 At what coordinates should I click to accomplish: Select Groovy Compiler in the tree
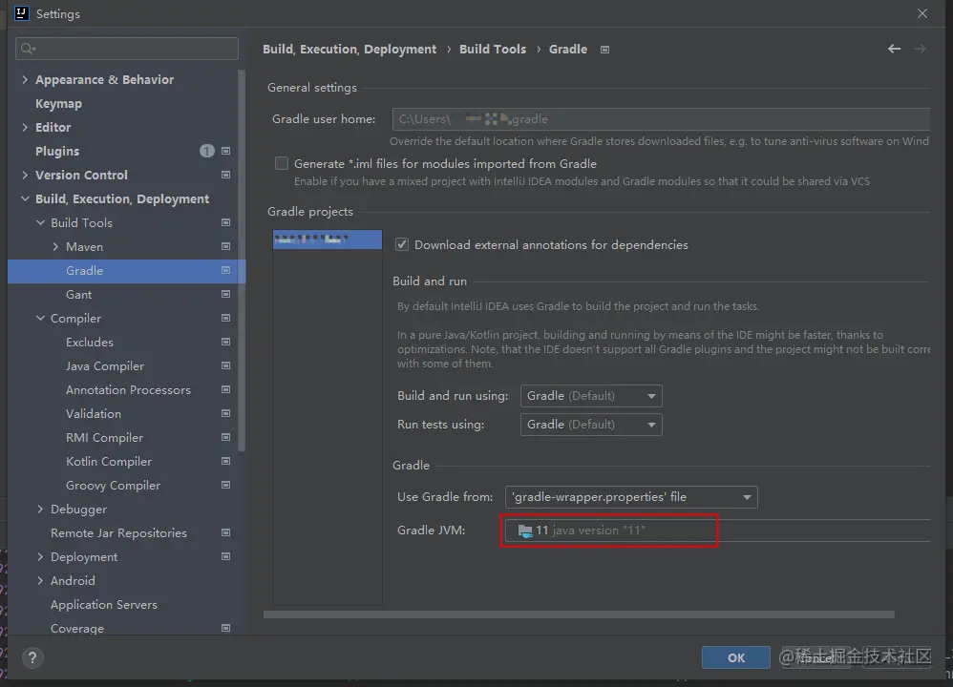pos(113,486)
